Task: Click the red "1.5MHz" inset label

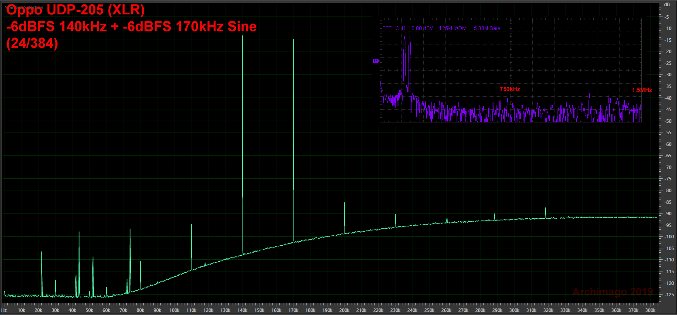Action: [x=642, y=90]
